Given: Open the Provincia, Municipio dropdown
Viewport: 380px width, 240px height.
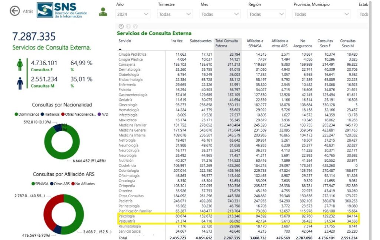Looking at the screenshot, I should 321,14.
